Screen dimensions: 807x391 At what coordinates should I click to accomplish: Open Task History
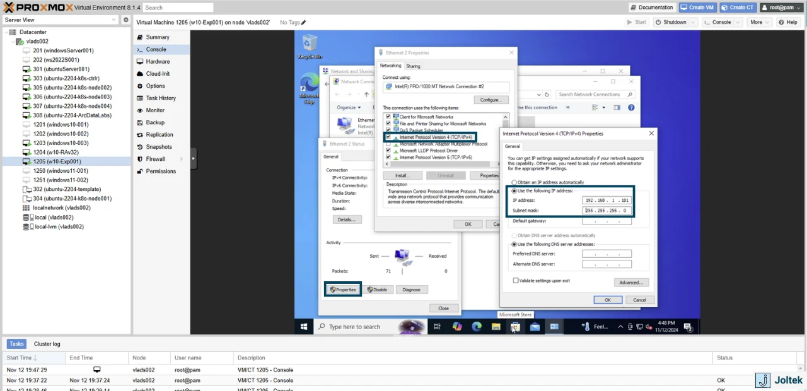pyautogui.click(x=161, y=98)
